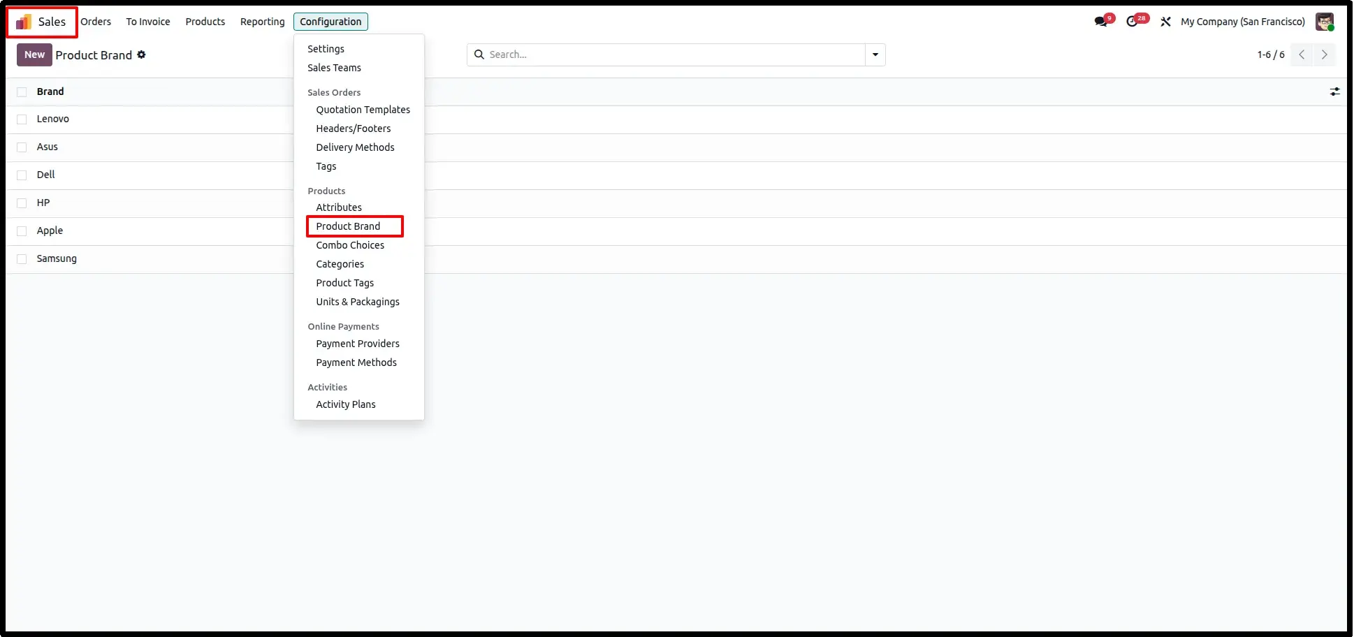The image size is (1354, 637).
Task: Check the Samsung row checkbox
Action: [x=22, y=259]
